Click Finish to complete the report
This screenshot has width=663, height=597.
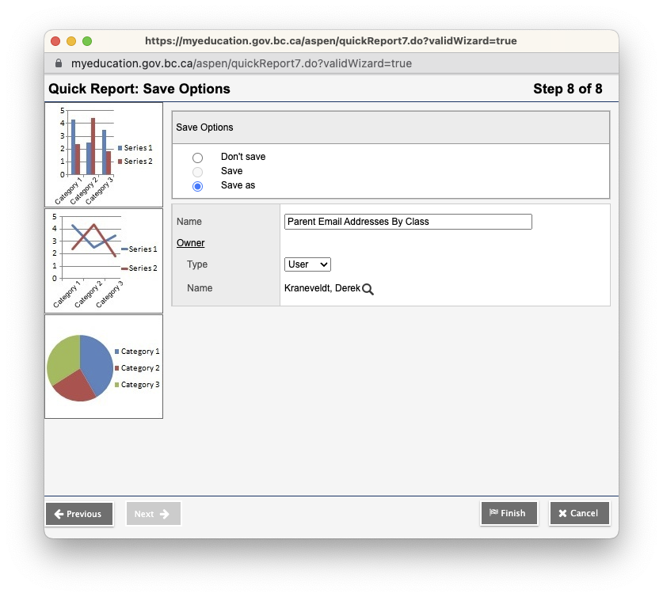click(509, 513)
